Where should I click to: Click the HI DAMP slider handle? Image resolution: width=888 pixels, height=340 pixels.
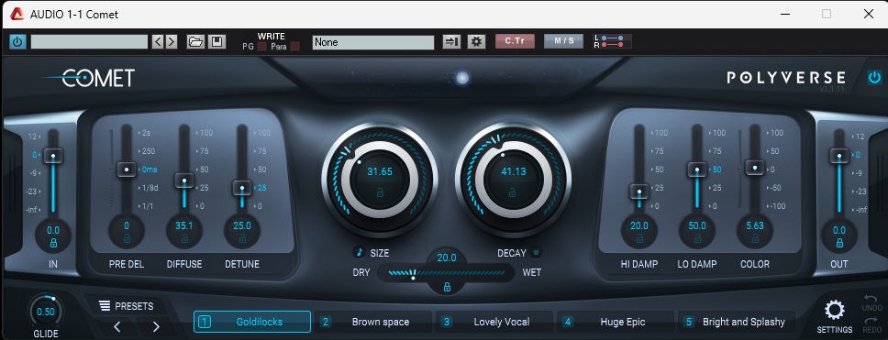639,192
